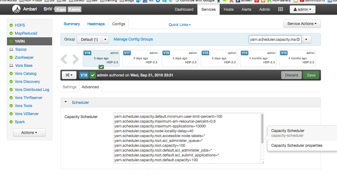Screen dimensions: 337x176
Task: Click the Ambari logo icon
Action: pyautogui.click(x=16, y=9)
